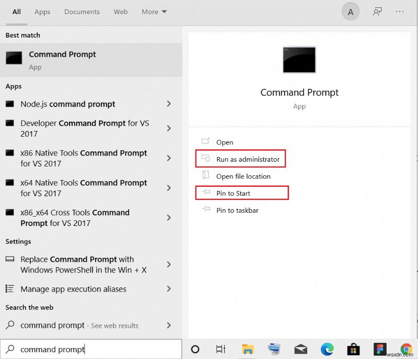Viewport: 418px width, 359px height.
Task: Open Task View from the taskbar
Action: coord(220,350)
